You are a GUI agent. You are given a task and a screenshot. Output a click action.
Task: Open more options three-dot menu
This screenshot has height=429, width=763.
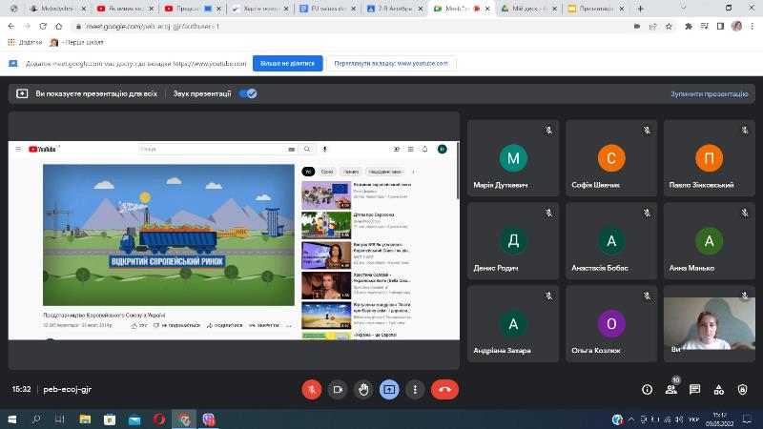pos(415,389)
